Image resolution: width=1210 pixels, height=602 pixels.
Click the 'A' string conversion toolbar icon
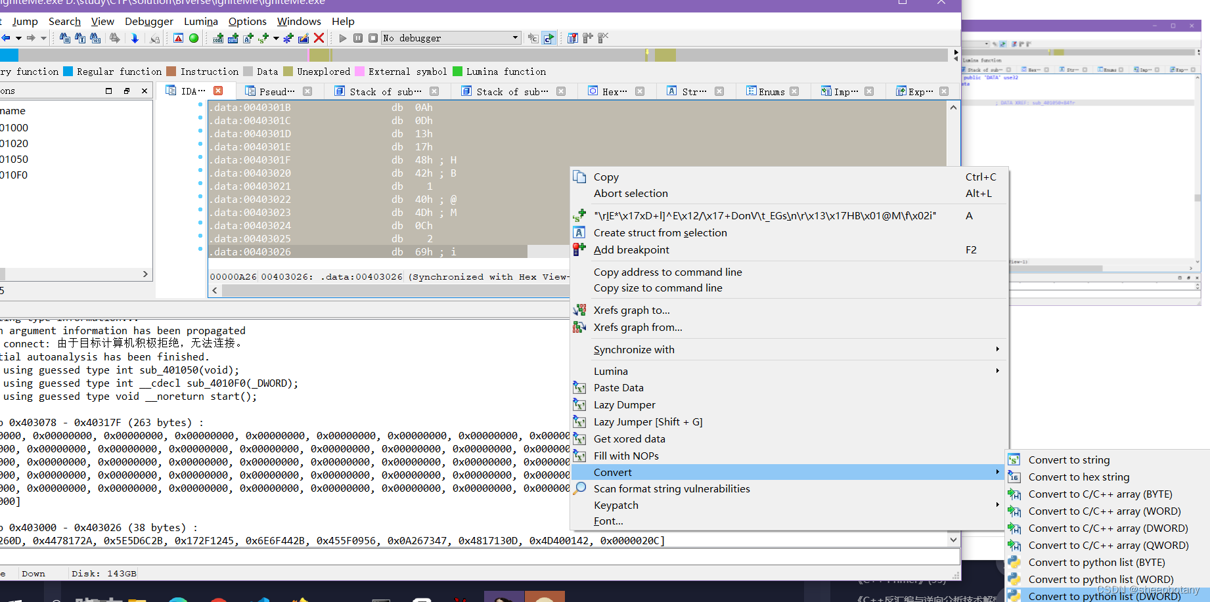pyautogui.click(x=248, y=38)
